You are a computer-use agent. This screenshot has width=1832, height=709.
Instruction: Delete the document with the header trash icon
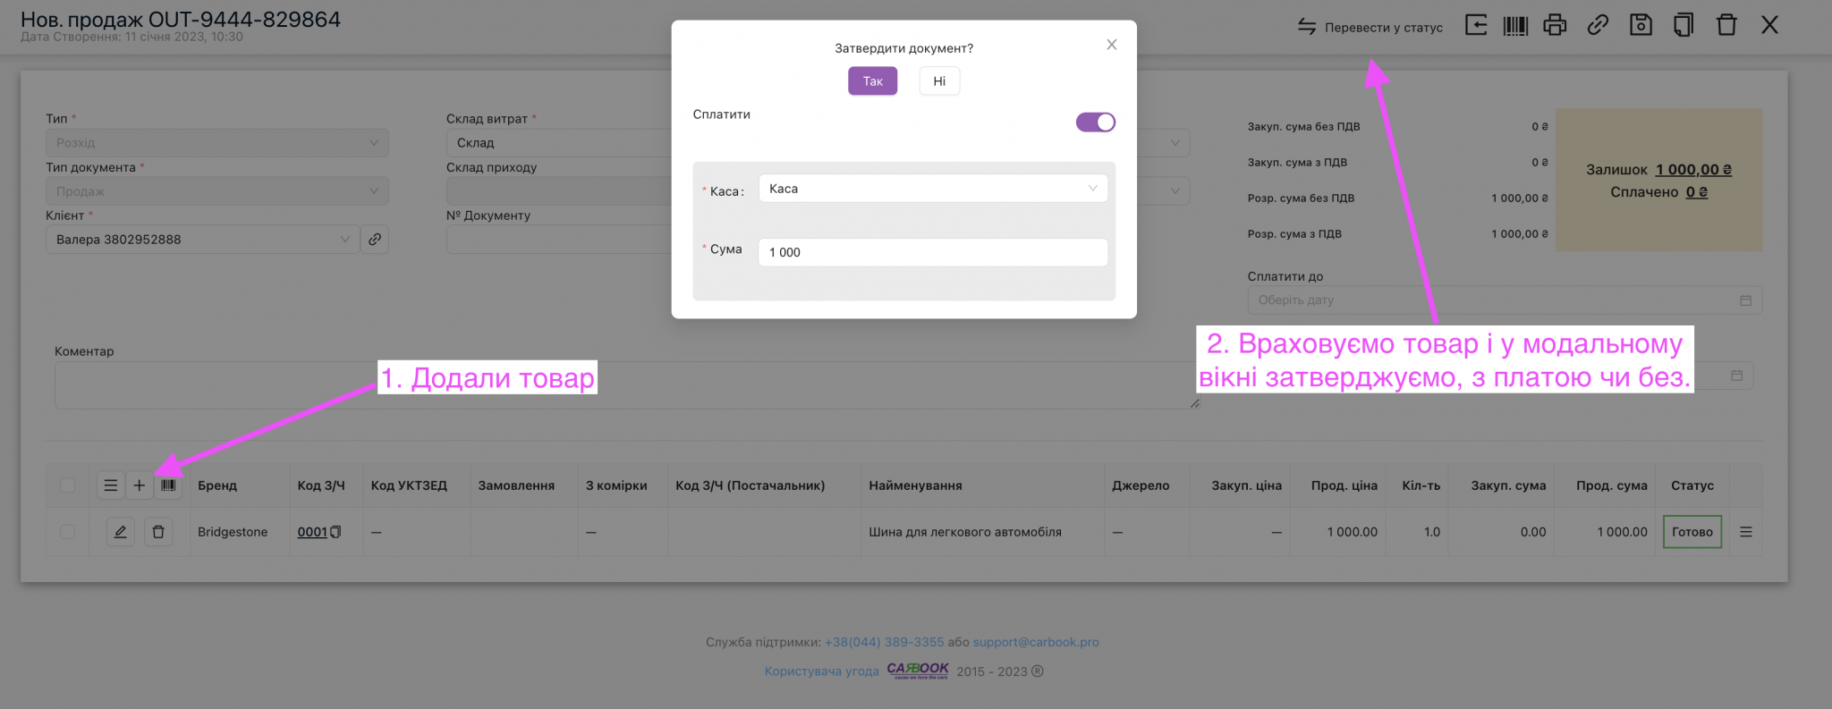1726,26
